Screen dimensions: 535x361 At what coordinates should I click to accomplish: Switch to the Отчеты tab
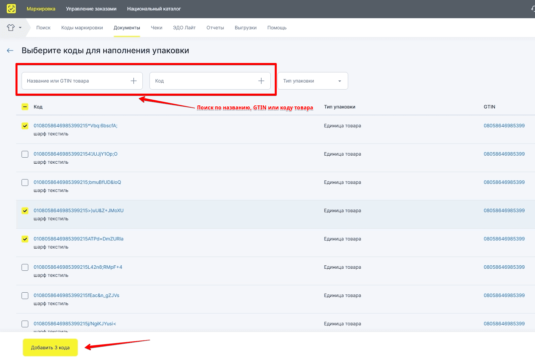pyautogui.click(x=215, y=28)
